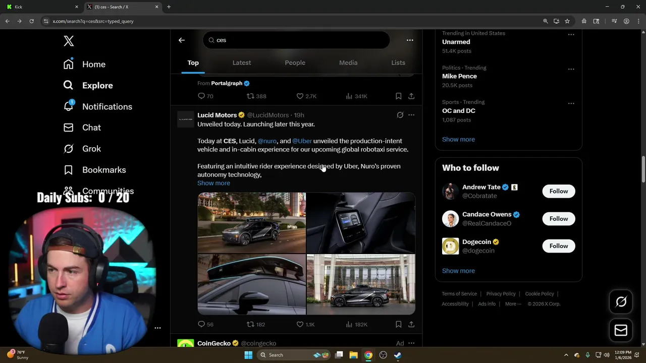Image resolution: width=646 pixels, height=363 pixels.
Task: Go back with the search back arrow
Action: pyautogui.click(x=182, y=40)
